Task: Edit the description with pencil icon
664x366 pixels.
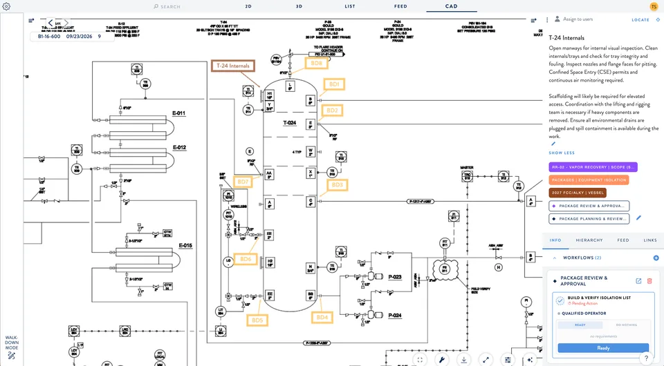Action: (x=553, y=144)
